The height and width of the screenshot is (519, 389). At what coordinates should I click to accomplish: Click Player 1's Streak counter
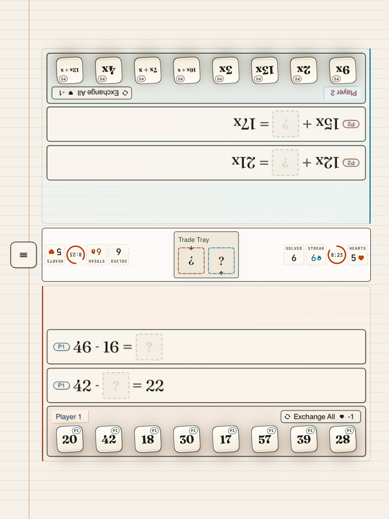point(316,255)
